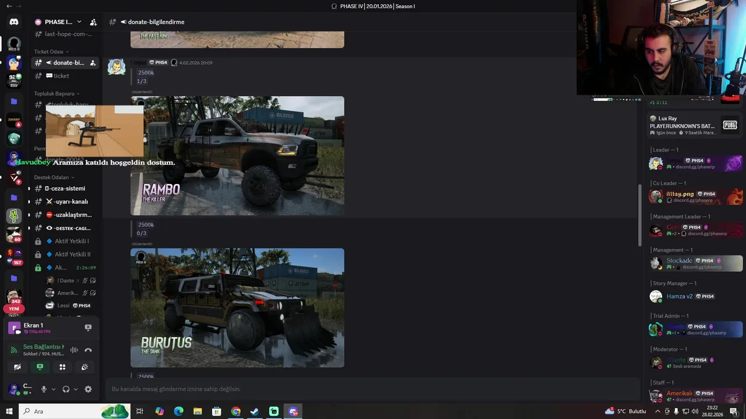
Task: Open Altay.png member profile
Action: pos(695,197)
